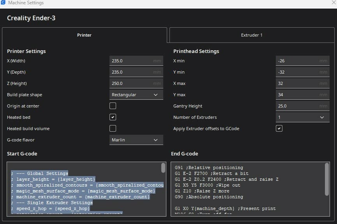Edit the Z (Height) value field
This screenshot has height=224, width=337.
[136, 83]
